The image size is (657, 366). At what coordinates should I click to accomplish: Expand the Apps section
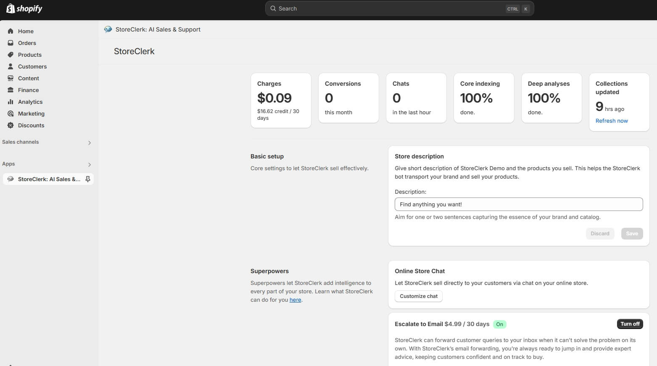pos(89,164)
